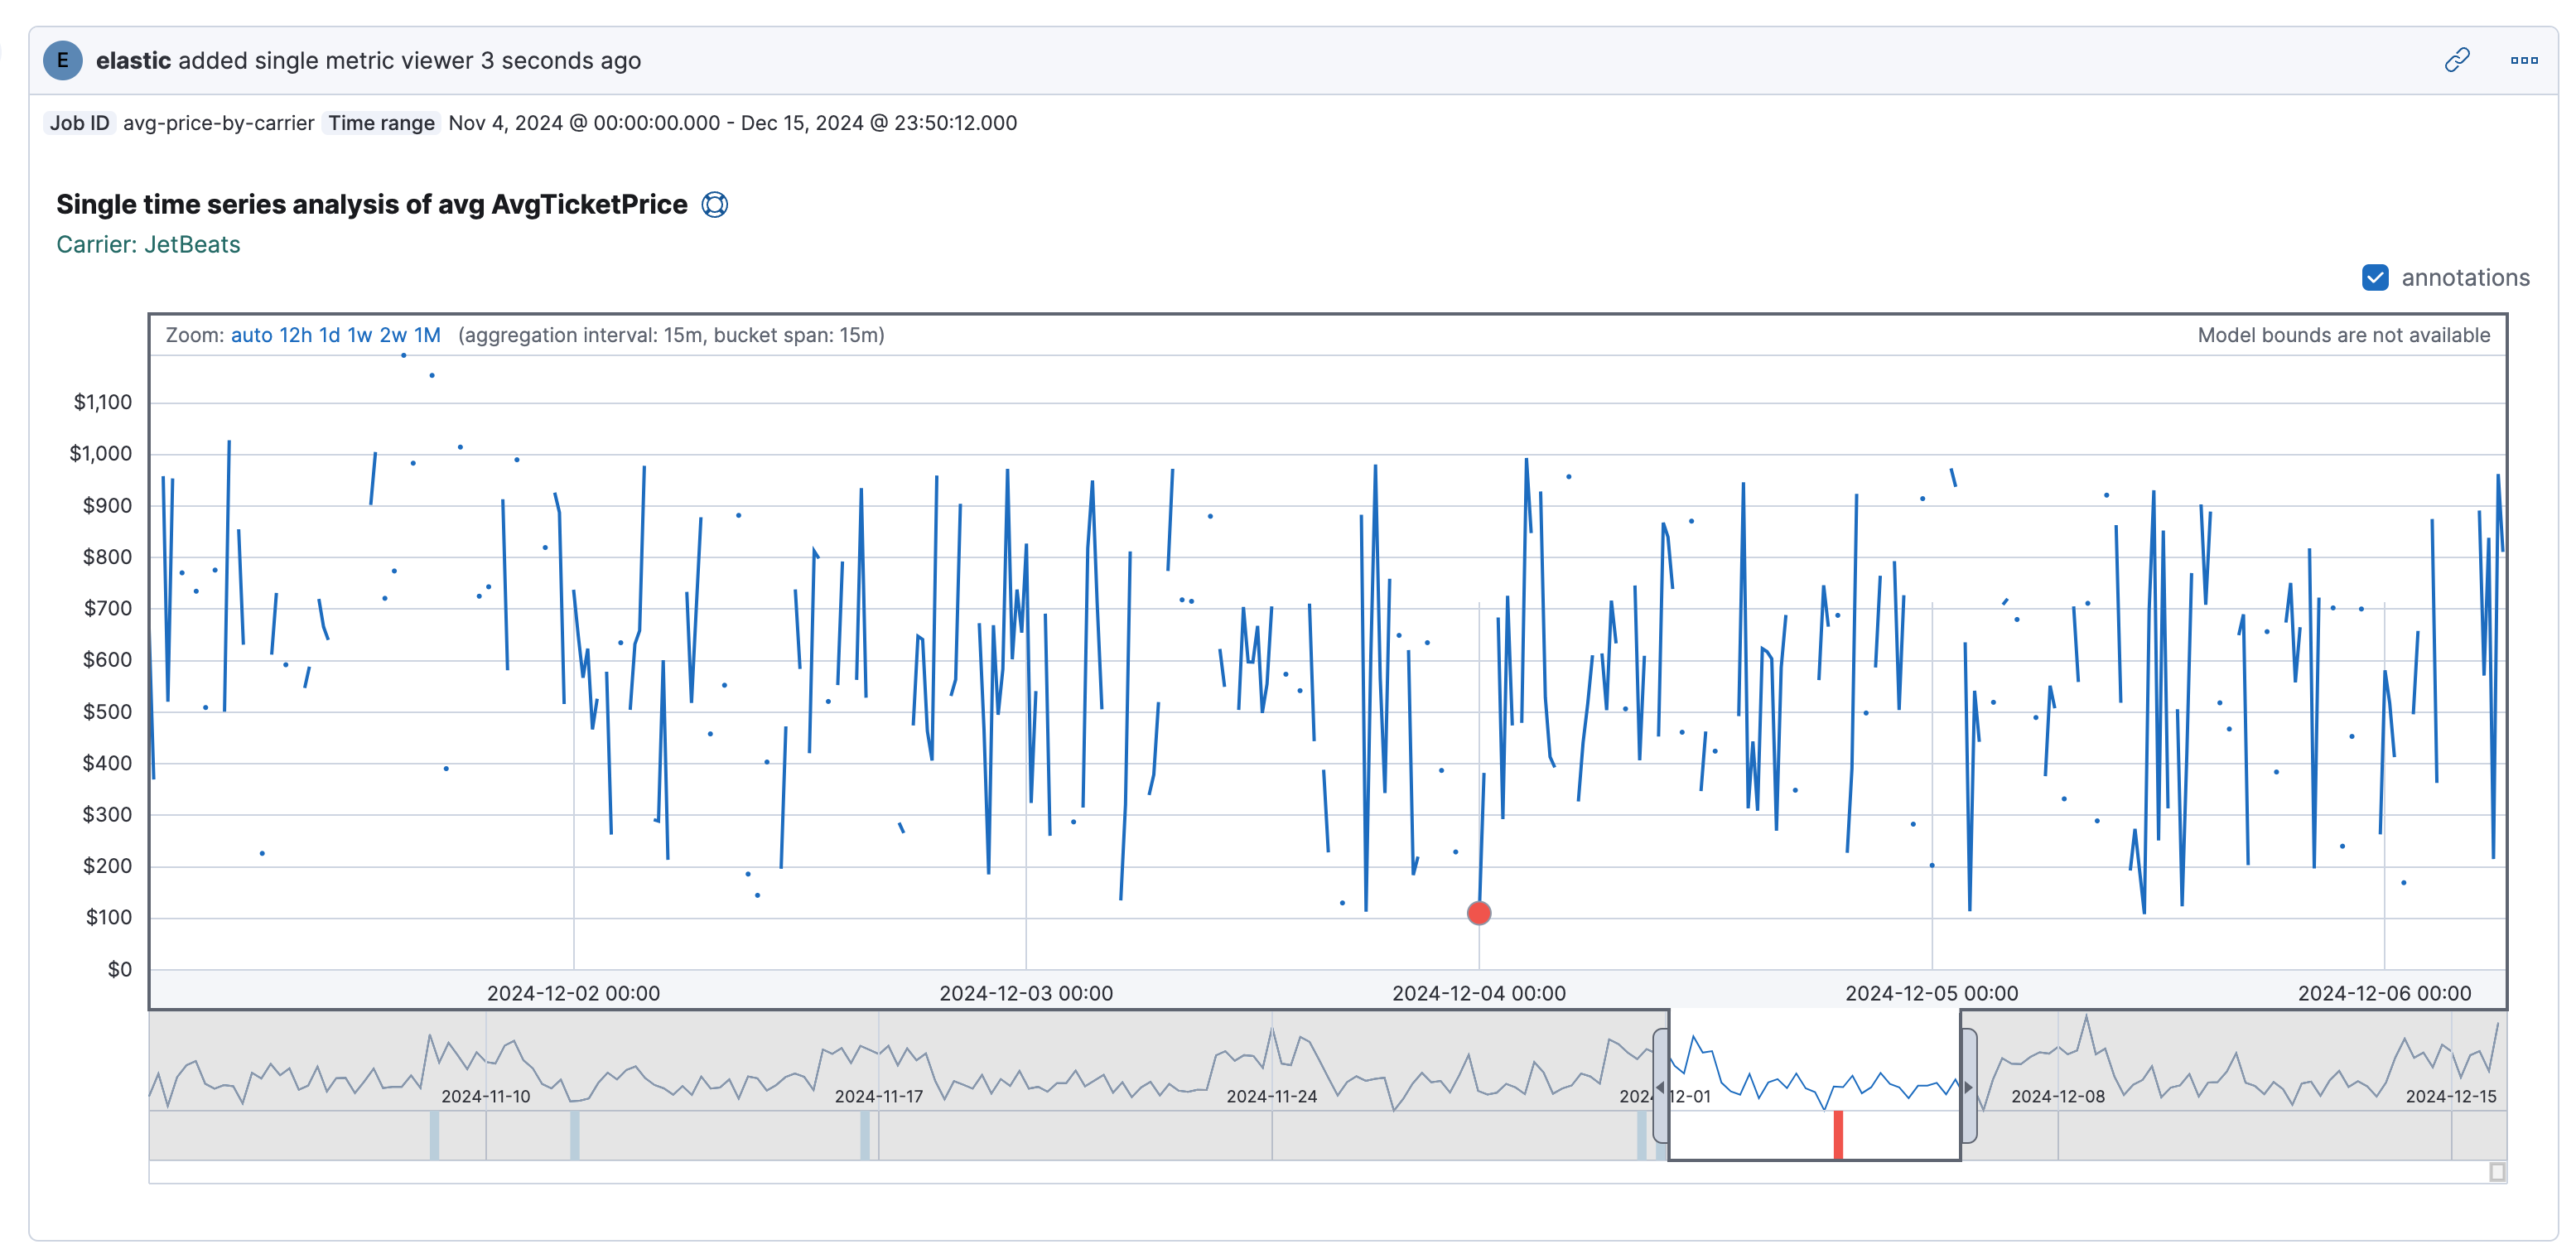Click the left brush handle on context chart

tap(1660, 1087)
